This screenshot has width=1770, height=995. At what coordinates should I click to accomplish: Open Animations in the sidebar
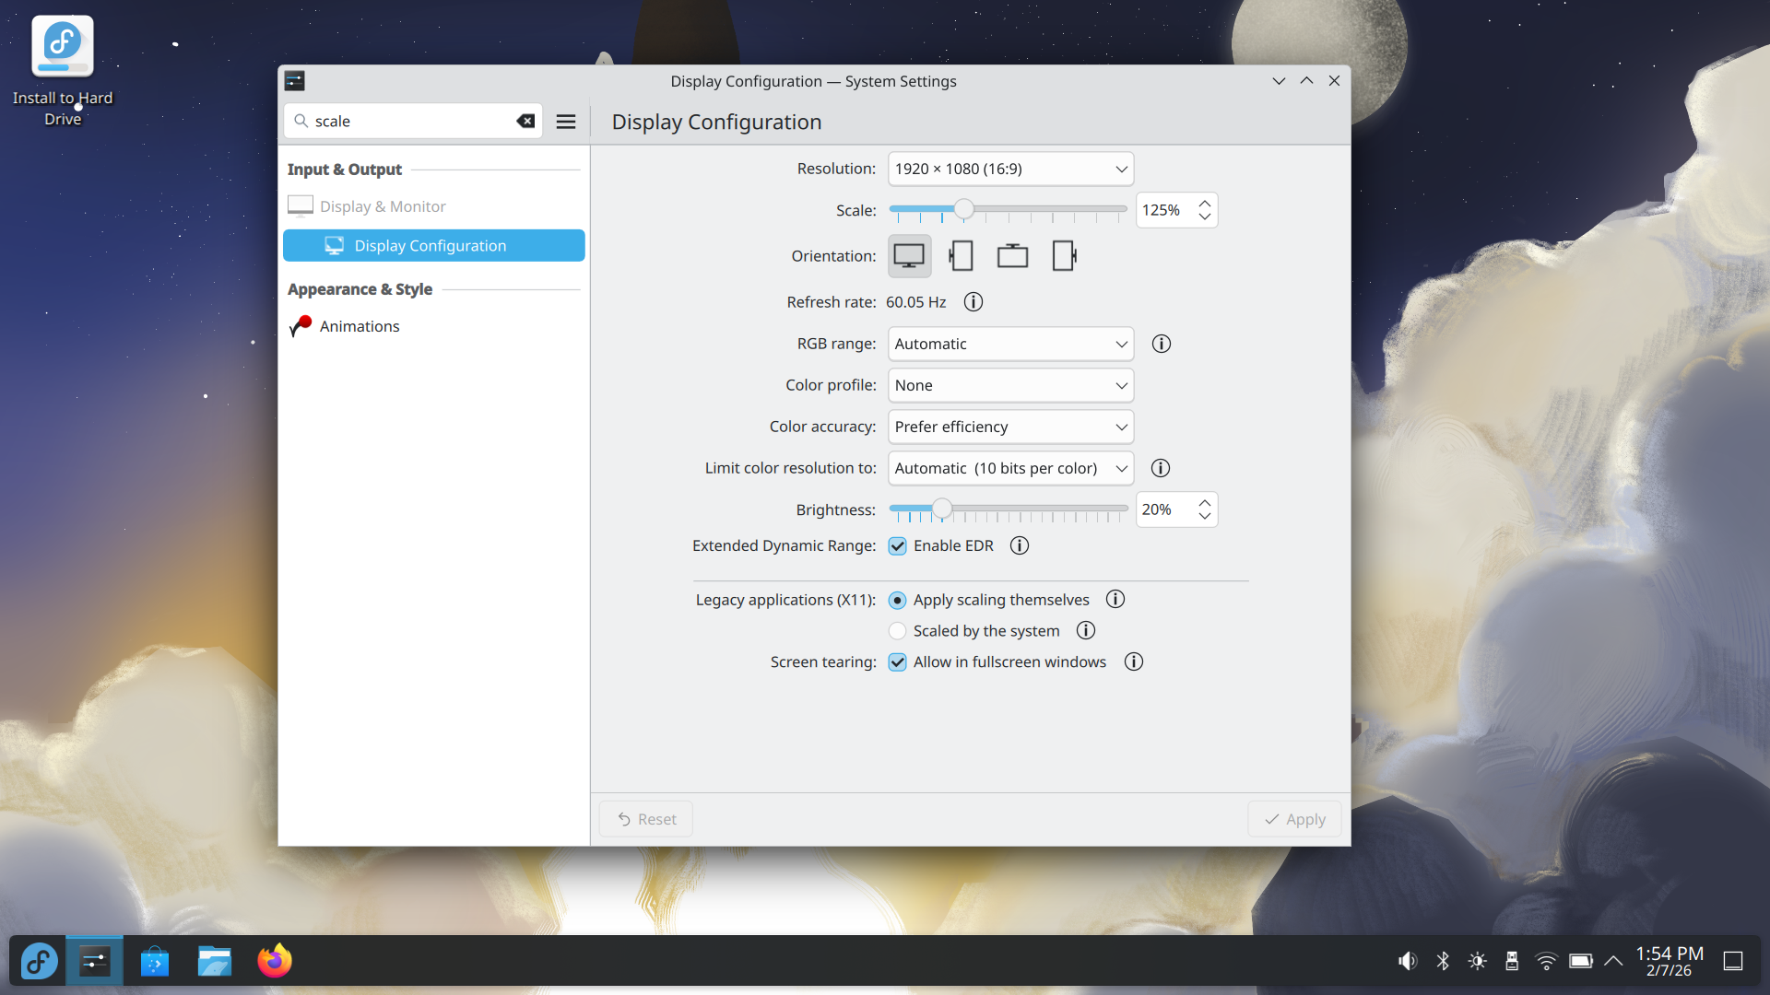coord(360,326)
